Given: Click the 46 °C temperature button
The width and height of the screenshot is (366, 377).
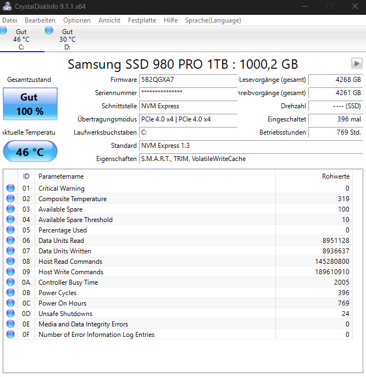Looking at the screenshot, I should point(30,151).
